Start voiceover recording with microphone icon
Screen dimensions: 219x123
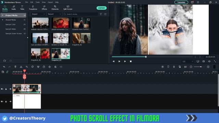pos(174,67)
